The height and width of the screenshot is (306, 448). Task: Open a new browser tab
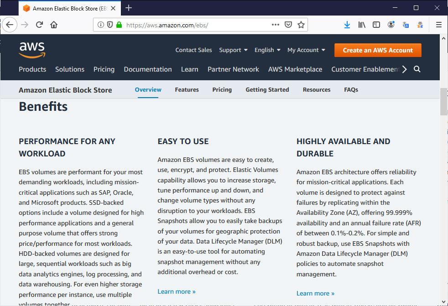[129, 8]
